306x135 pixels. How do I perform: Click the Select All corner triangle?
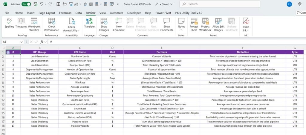(3, 48)
